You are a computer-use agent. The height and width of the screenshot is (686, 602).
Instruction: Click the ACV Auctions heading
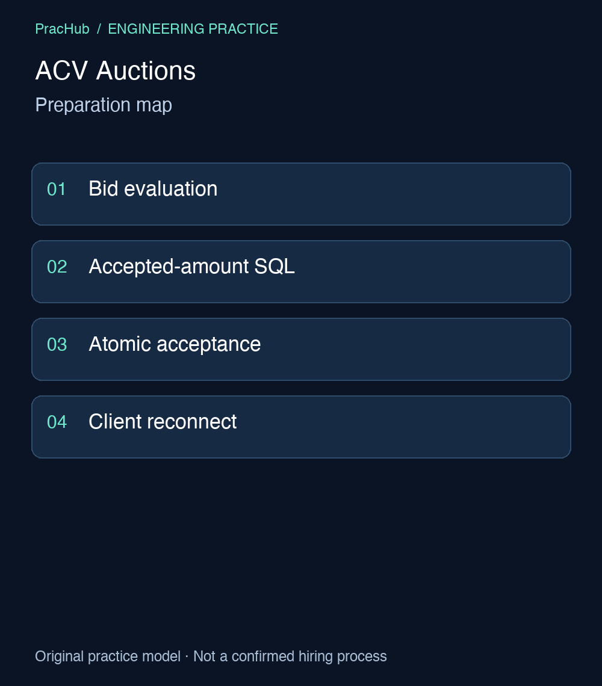[115, 70]
